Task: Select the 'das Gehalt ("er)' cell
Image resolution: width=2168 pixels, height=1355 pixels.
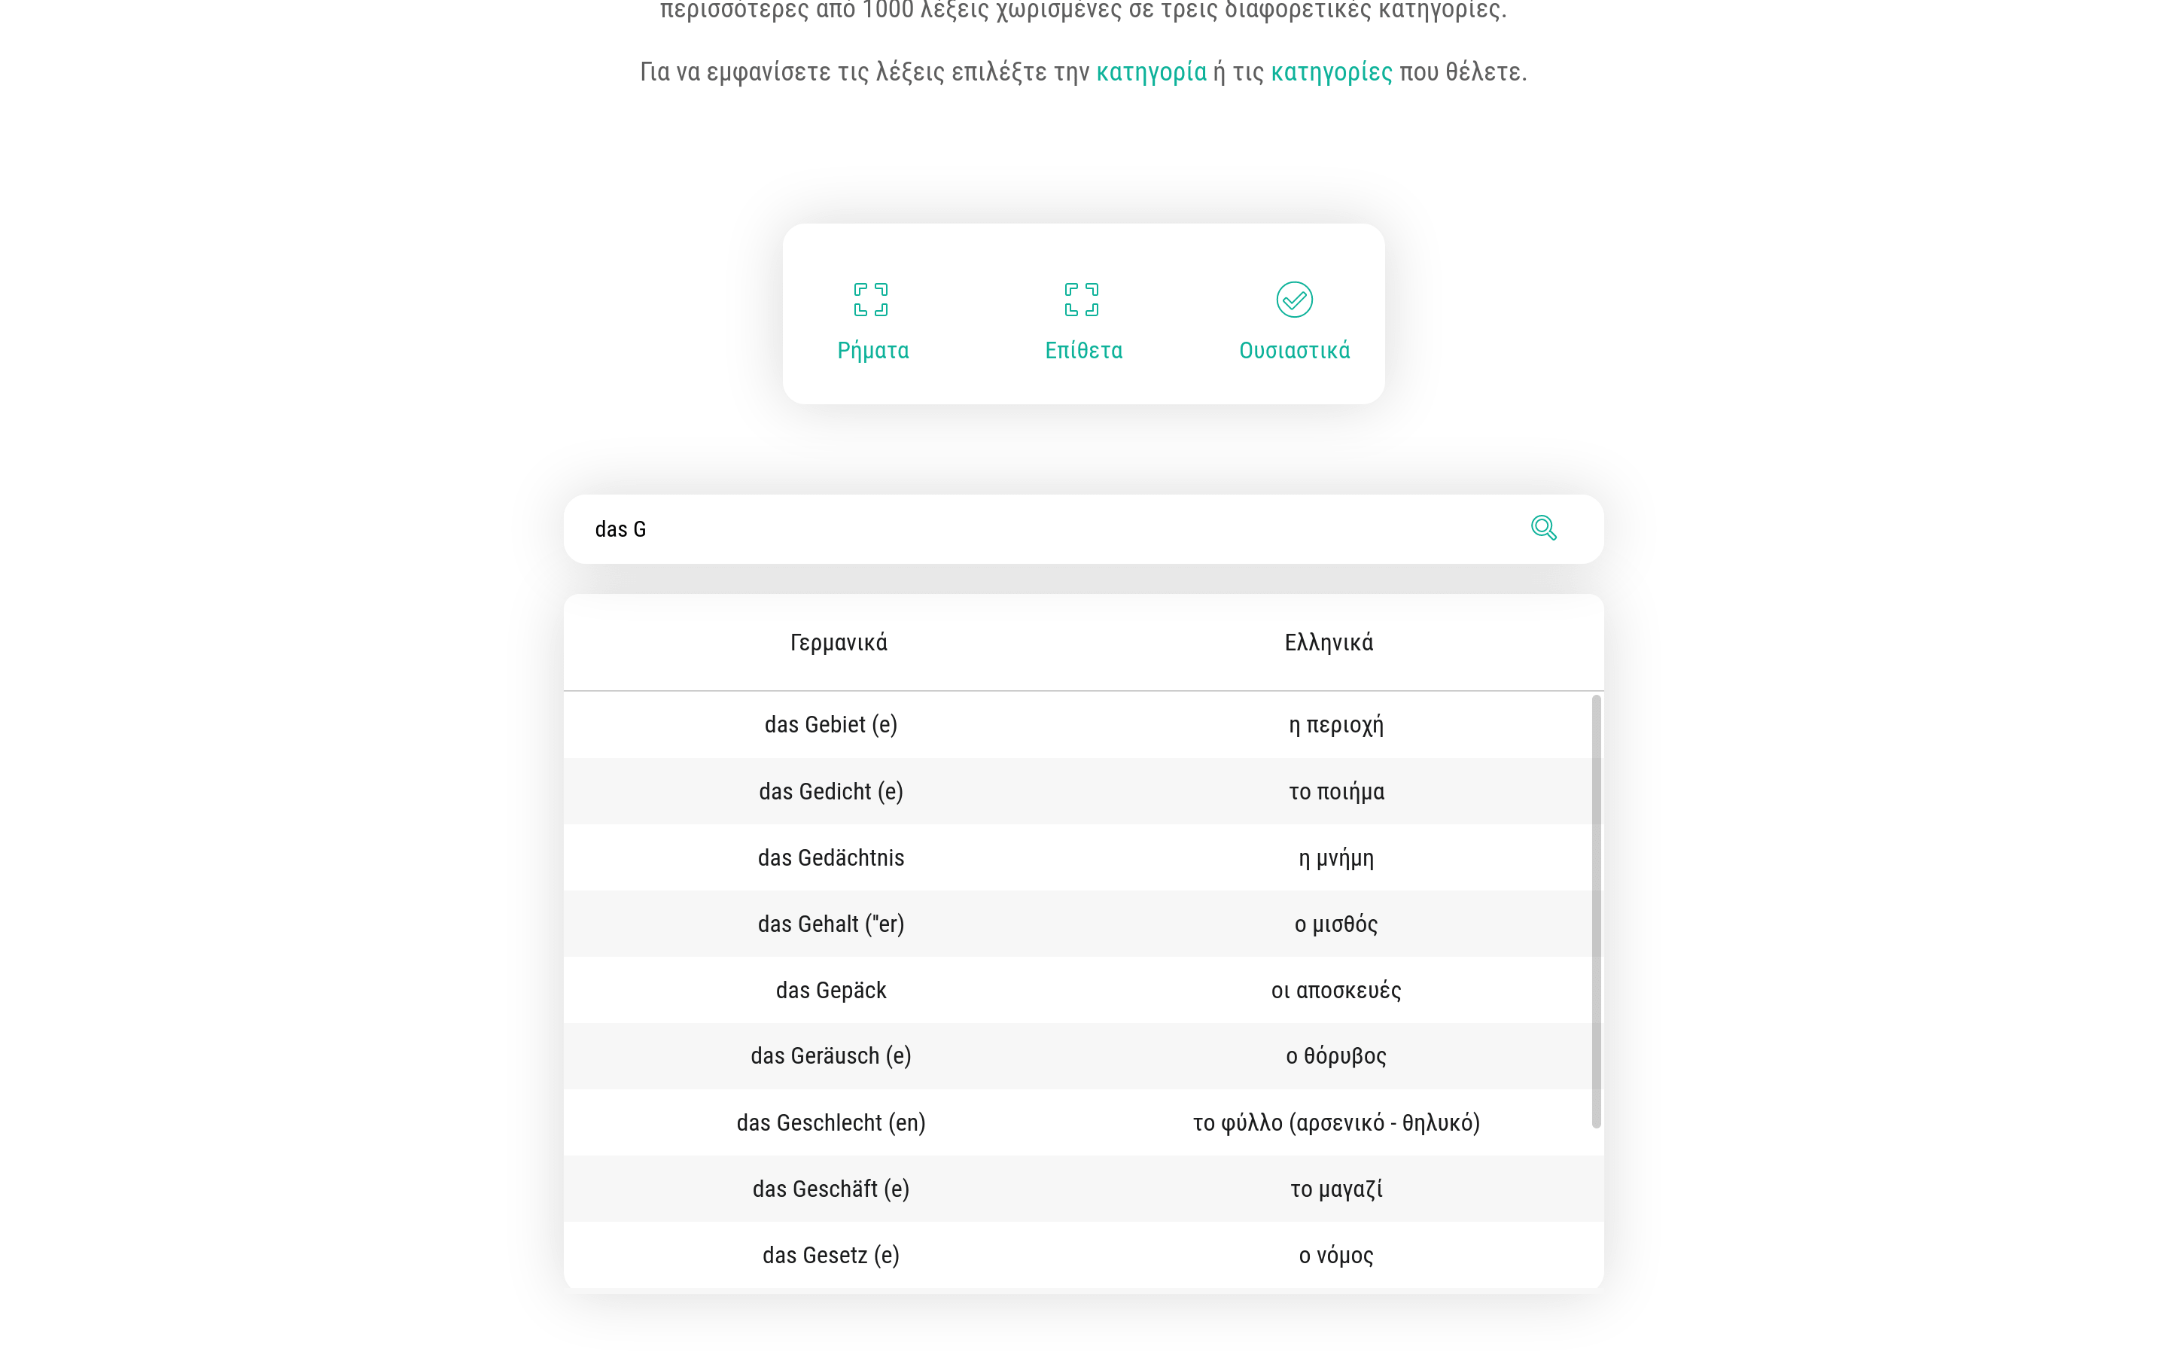Action: pos(830,924)
